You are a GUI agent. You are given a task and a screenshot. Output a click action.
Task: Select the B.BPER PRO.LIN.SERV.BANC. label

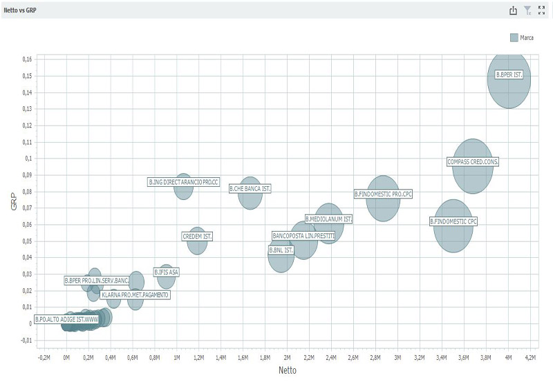(x=96, y=281)
